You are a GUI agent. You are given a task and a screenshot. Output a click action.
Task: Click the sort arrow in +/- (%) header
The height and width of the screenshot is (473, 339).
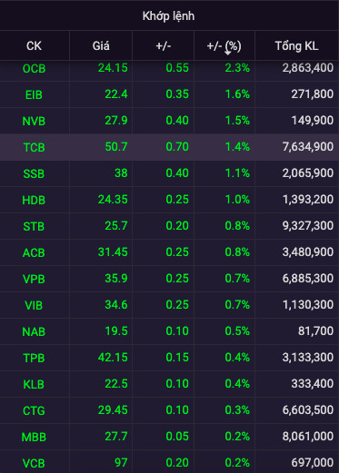228,53
